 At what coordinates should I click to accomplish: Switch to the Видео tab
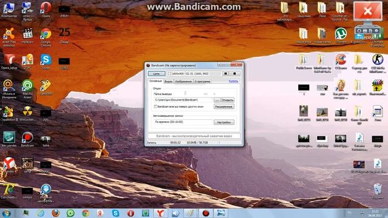[169, 81]
